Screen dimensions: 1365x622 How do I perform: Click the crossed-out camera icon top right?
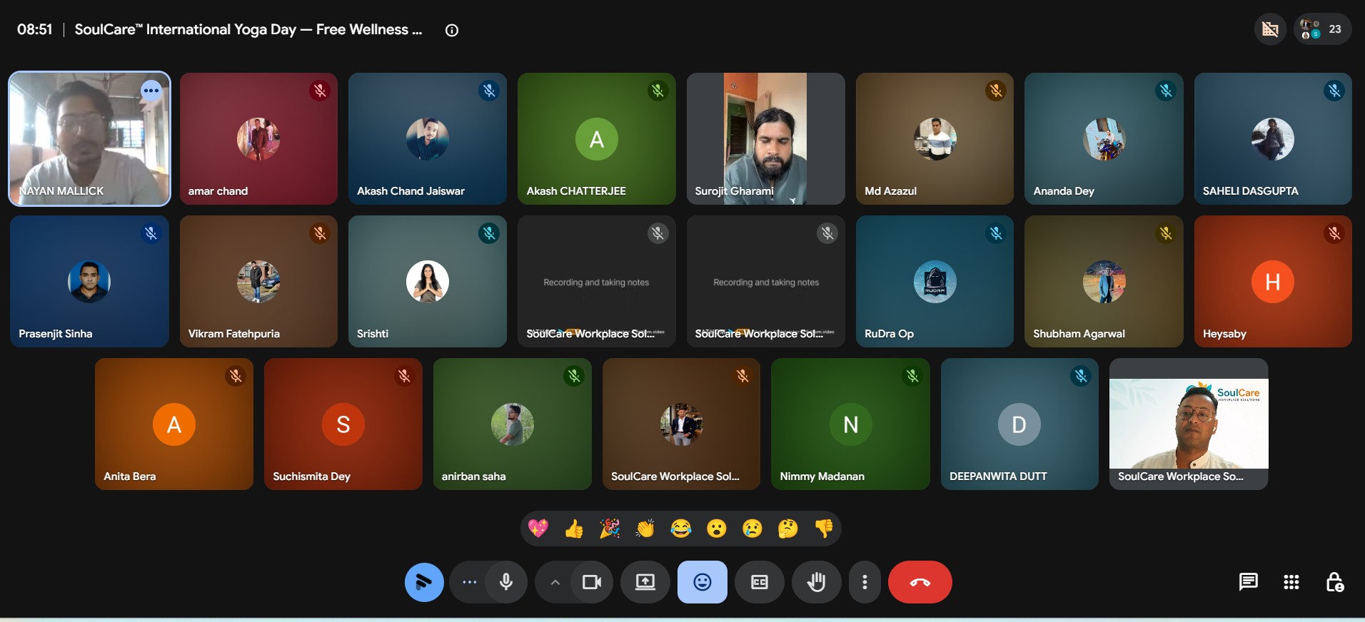[1270, 29]
